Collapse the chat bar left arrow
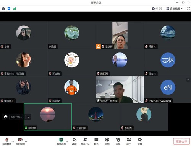This screenshot has height=146, width=191. pyautogui.click(x=28, y=117)
